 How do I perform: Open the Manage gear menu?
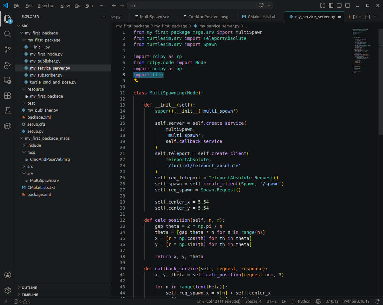[x=8, y=290]
